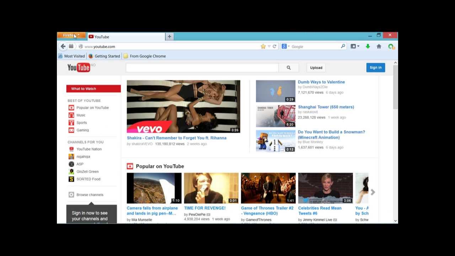Click the site identity globe icon

point(81,47)
